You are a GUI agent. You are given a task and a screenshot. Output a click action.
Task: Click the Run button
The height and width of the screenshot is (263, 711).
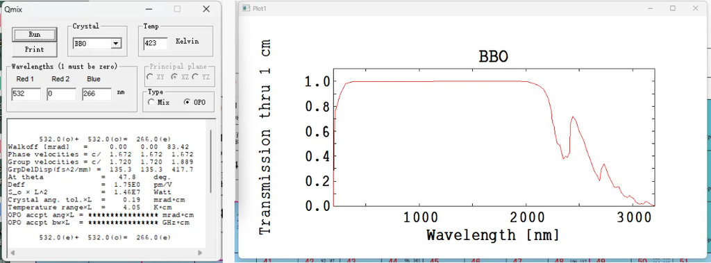[x=35, y=35]
